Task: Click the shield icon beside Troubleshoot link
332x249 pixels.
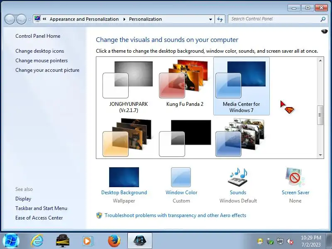Action: 99,215
